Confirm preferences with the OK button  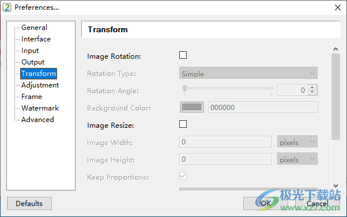[x=266, y=204]
